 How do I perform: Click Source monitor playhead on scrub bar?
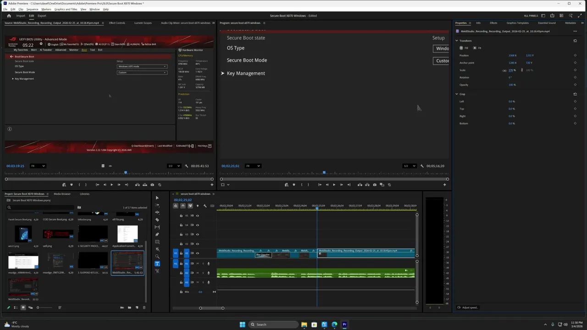pyautogui.click(x=126, y=173)
